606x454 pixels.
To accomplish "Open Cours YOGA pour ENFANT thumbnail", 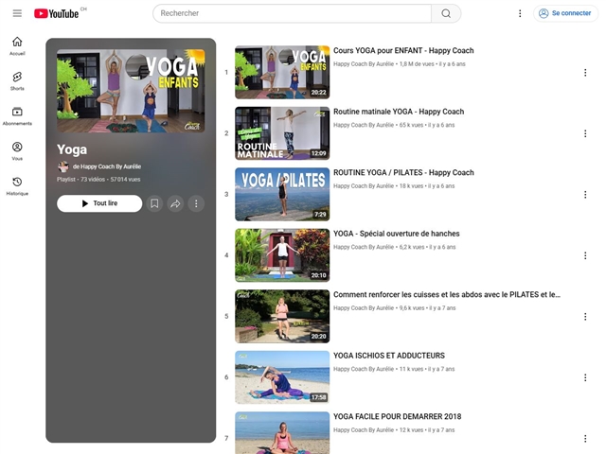I will click(x=282, y=72).
